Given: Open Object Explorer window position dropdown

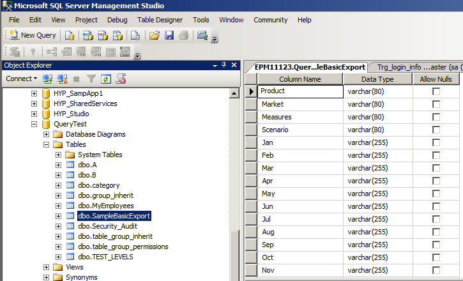Looking at the screenshot, I should coord(215,66).
